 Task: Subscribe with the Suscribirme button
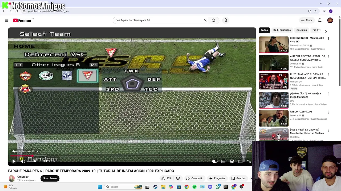pyautogui.click(x=50, y=178)
